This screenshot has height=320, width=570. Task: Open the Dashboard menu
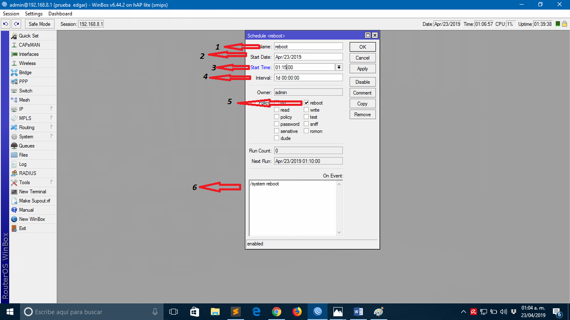coord(60,14)
